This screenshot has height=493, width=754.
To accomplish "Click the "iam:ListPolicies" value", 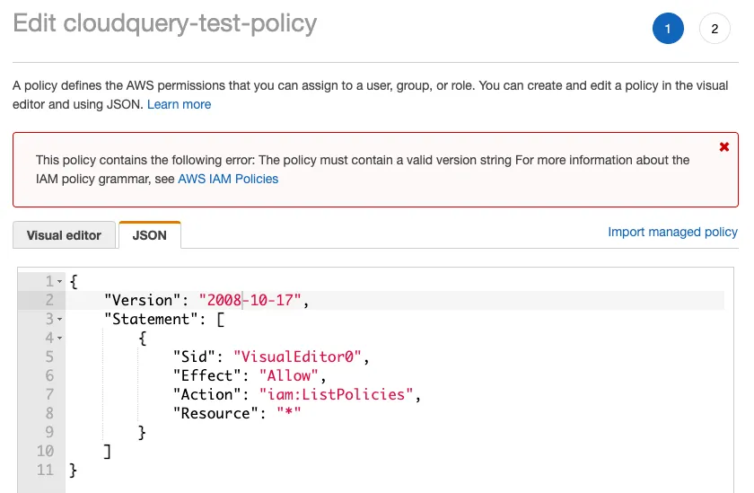I will coord(336,394).
